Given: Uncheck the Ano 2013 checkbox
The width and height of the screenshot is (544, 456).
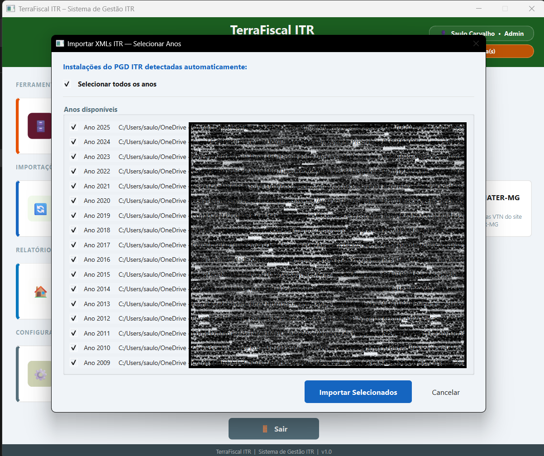Looking at the screenshot, I should click(74, 304).
